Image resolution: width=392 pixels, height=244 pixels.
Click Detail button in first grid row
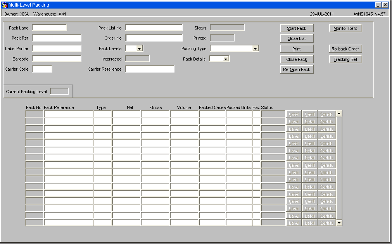click(x=310, y=114)
